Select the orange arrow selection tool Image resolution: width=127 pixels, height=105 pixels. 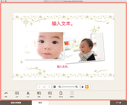87,87
